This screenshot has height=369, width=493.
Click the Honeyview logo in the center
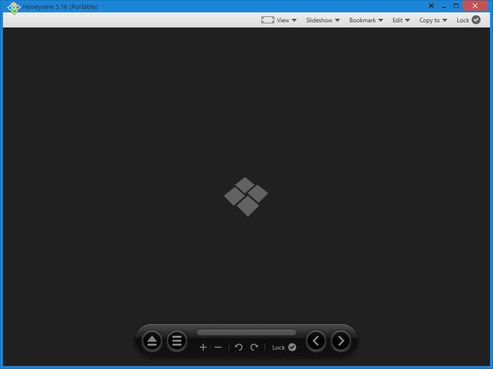246,197
